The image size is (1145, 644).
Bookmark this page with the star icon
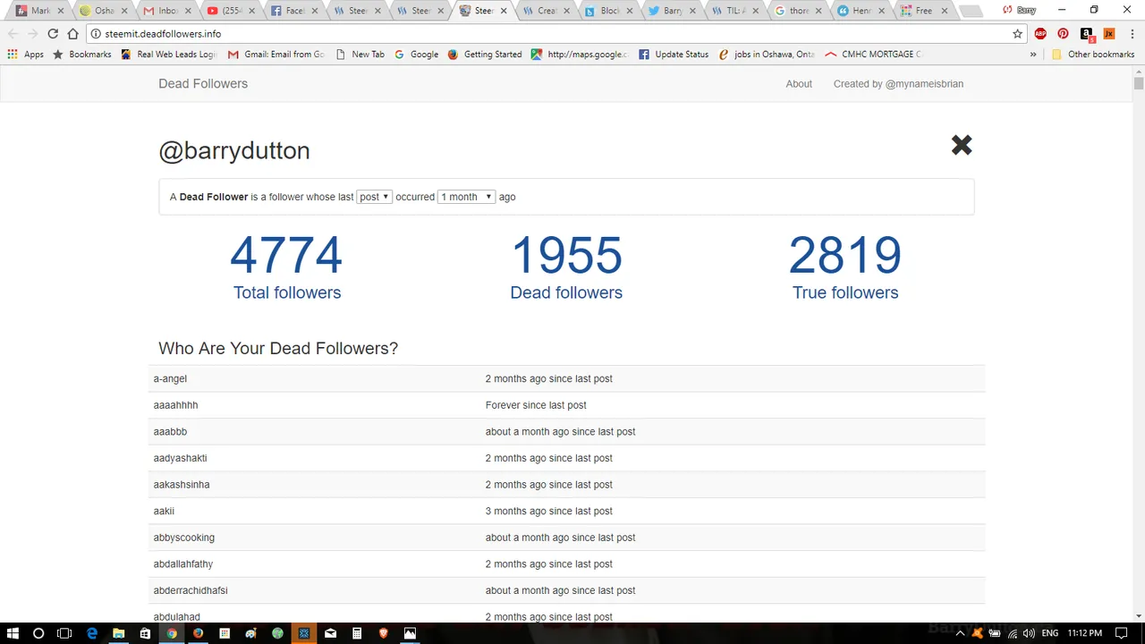[1017, 34]
